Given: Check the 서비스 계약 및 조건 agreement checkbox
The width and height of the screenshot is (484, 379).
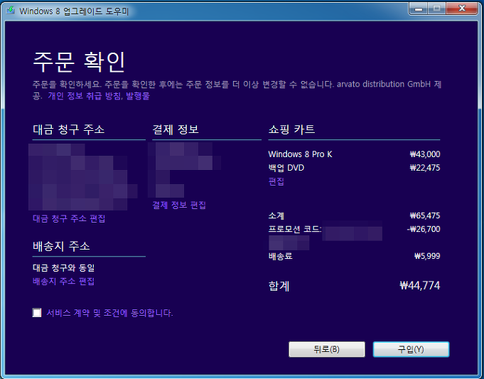Looking at the screenshot, I should [x=37, y=313].
